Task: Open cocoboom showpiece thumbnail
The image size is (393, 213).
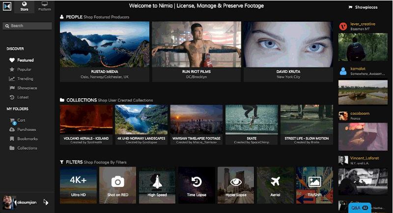Action: (x=363, y=136)
